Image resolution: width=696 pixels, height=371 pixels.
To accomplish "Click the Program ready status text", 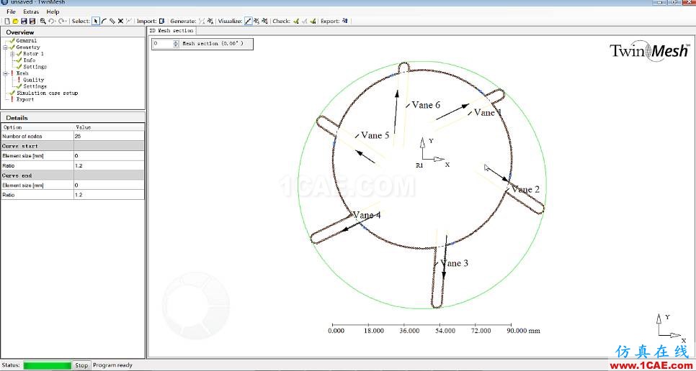I will 112,365.
